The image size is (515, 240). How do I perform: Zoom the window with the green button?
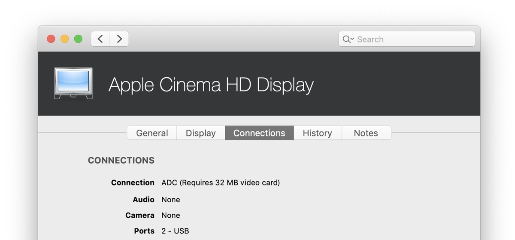[78, 39]
